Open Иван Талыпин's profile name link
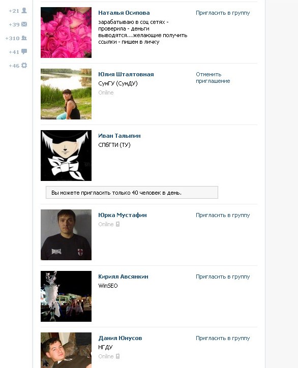 120,136
